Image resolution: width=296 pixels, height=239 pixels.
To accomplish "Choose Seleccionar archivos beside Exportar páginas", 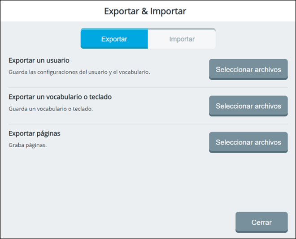I will 248,142.
